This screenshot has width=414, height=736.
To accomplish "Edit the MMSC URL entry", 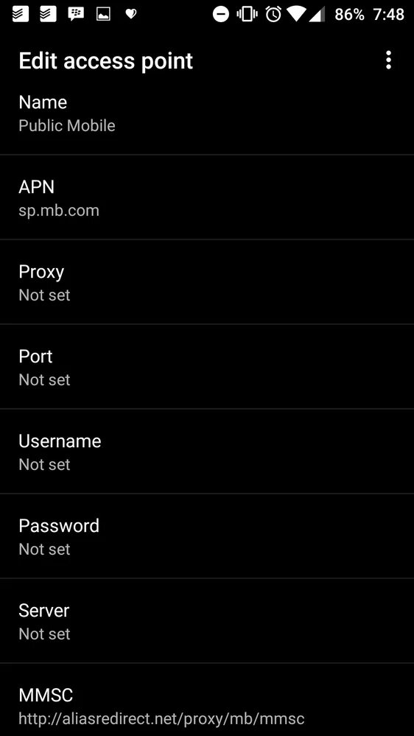I will tap(207, 700).
